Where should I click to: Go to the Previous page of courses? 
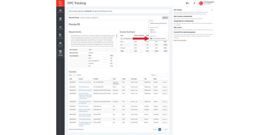155,129
